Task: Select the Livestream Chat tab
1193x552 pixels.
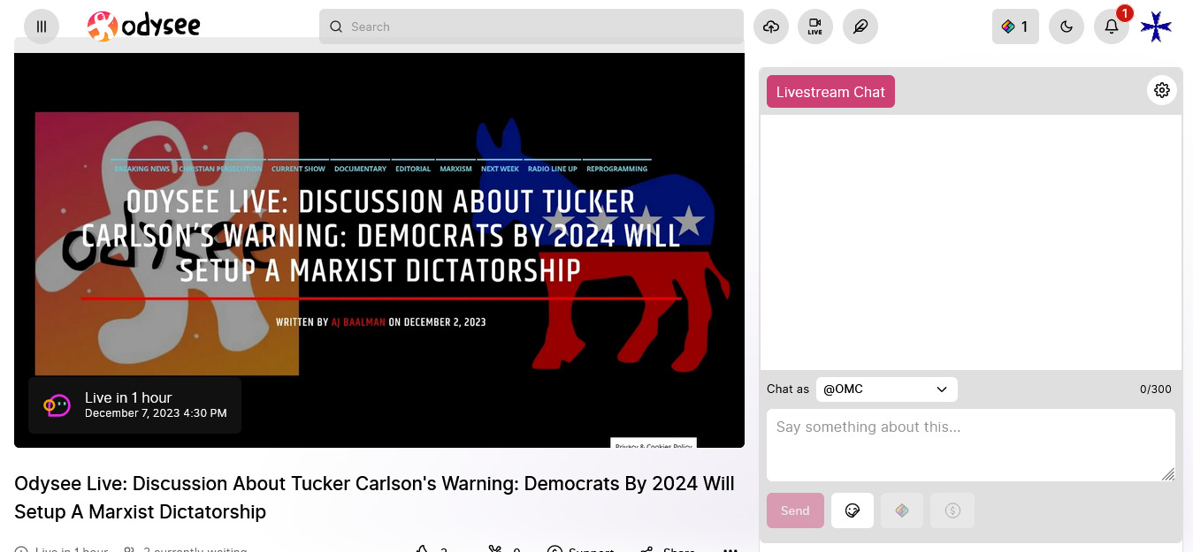Action: (830, 92)
